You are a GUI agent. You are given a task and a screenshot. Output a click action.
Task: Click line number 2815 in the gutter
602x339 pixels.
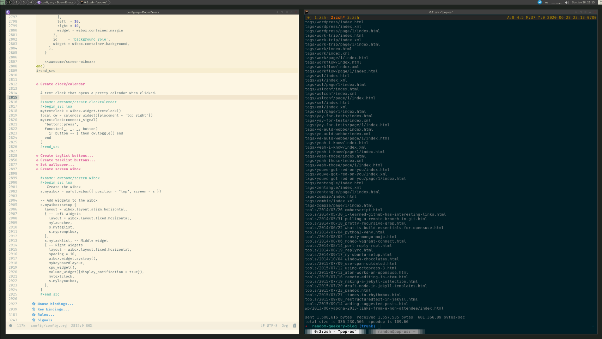click(x=13, y=97)
